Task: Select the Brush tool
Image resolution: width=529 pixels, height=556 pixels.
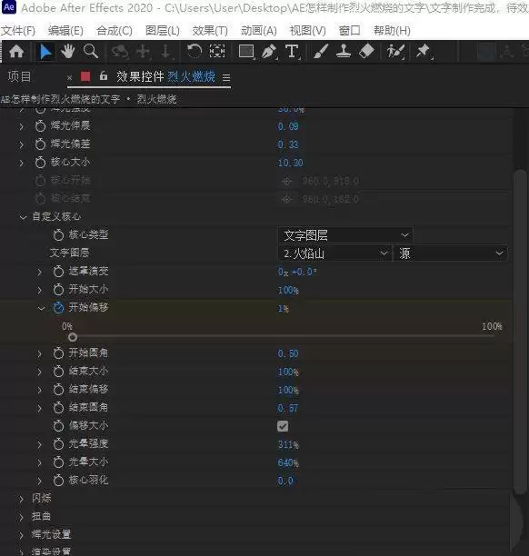Action: point(321,52)
